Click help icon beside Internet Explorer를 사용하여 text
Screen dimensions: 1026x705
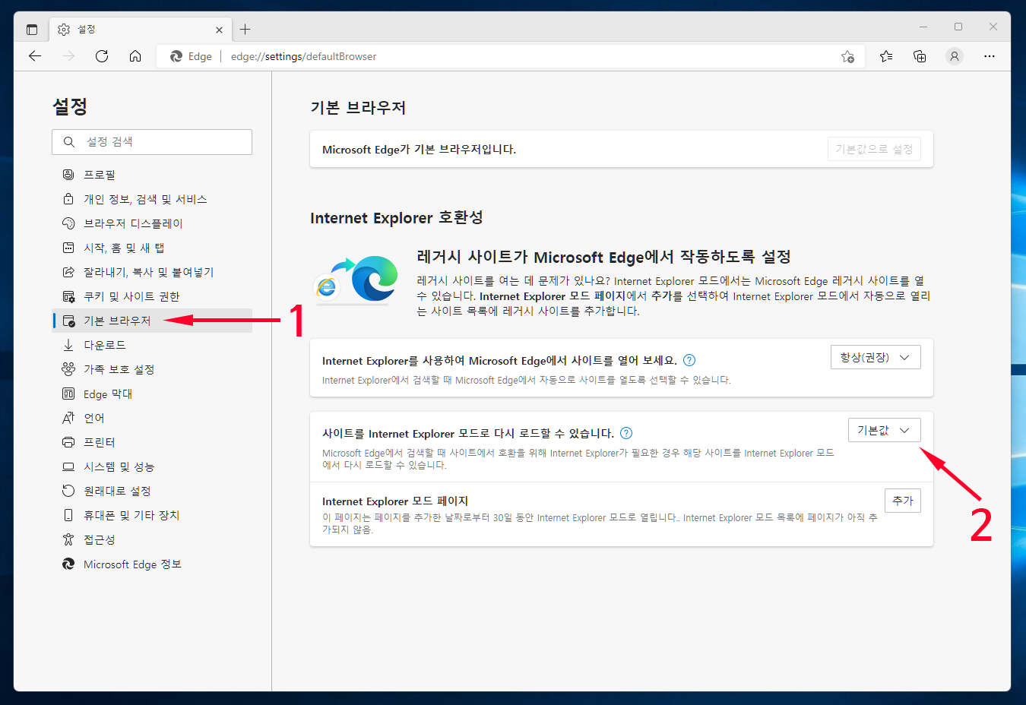(689, 360)
